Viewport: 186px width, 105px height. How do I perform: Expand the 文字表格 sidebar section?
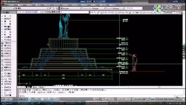coord(7,37)
